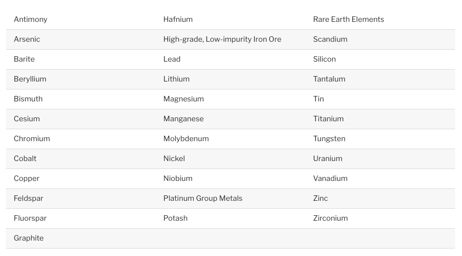Select the Chromium cell

coord(32,139)
